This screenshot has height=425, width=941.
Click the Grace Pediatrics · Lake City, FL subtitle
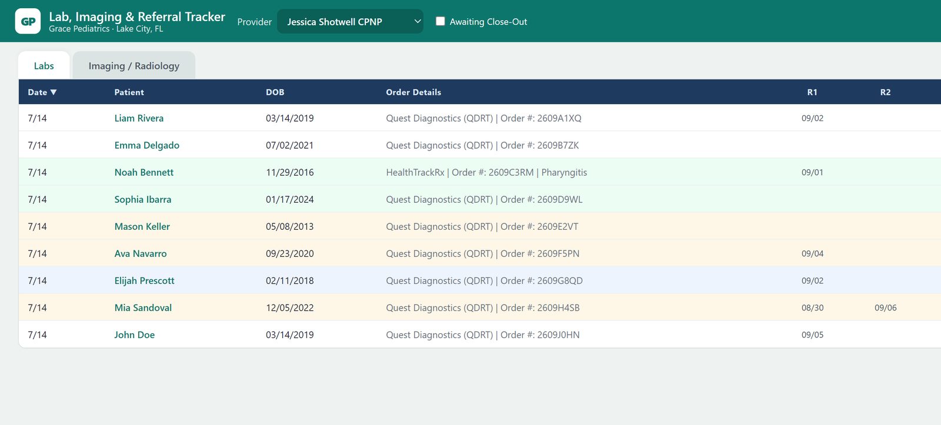[x=106, y=29]
